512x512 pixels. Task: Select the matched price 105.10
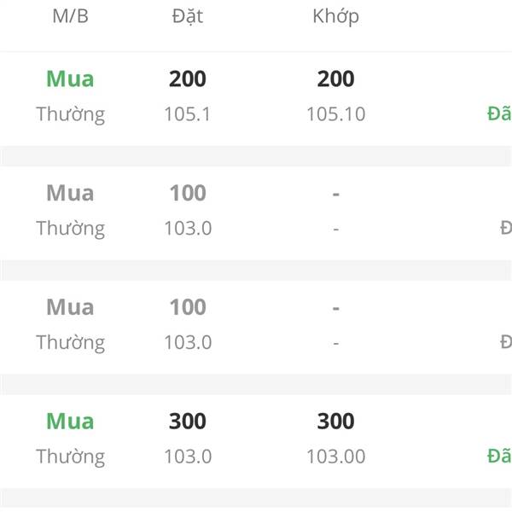(x=335, y=114)
